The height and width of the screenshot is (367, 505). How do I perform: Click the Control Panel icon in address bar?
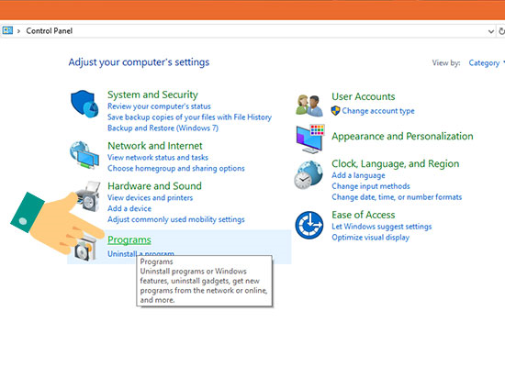[7, 30]
